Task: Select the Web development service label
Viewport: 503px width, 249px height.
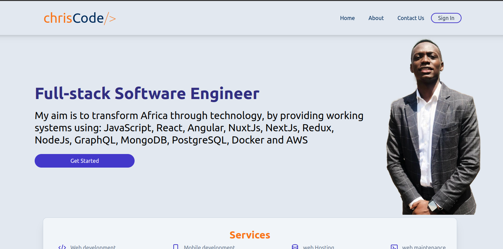Action: click(93, 247)
